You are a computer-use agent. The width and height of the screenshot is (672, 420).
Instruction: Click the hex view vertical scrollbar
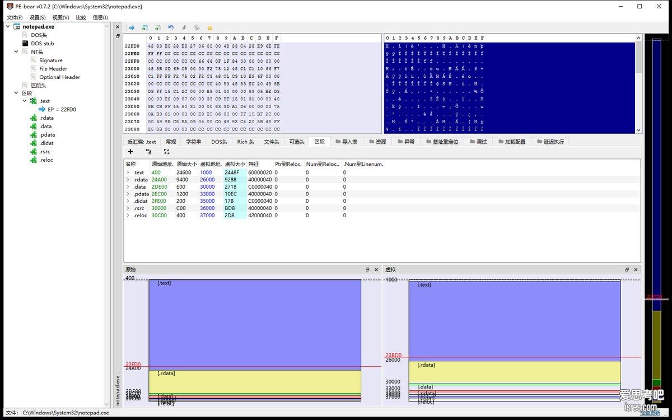[638, 84]
